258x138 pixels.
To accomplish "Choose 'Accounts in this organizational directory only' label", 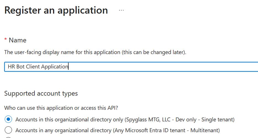I will (x=69, y=120).
